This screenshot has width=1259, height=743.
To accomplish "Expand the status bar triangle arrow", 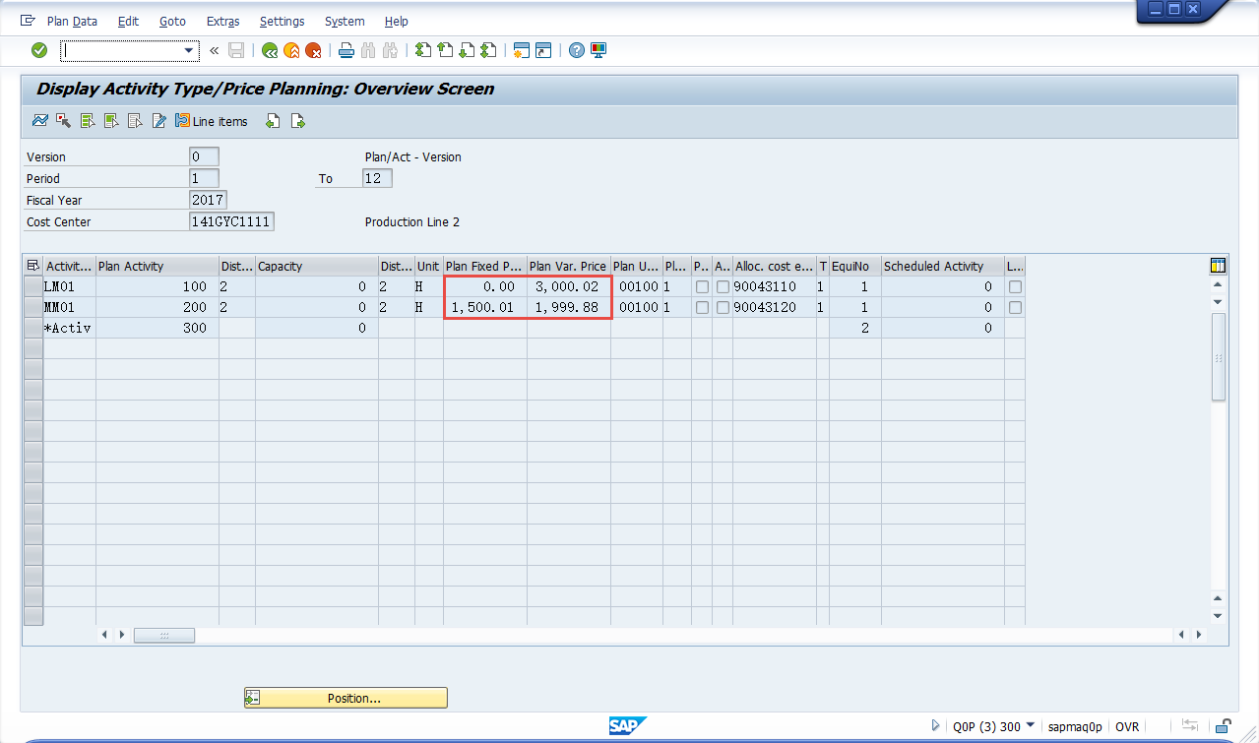I will click(x=935, y=726).
